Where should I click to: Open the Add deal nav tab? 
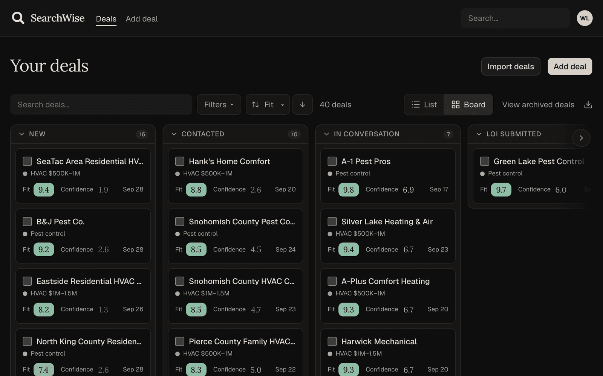point(142,19)
